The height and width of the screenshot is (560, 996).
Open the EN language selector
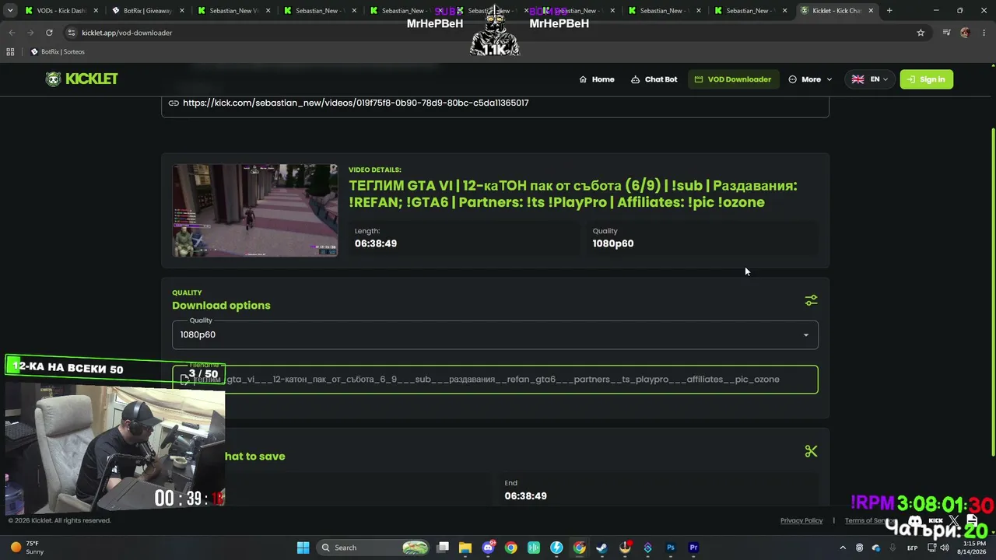(x=870, y=79)
